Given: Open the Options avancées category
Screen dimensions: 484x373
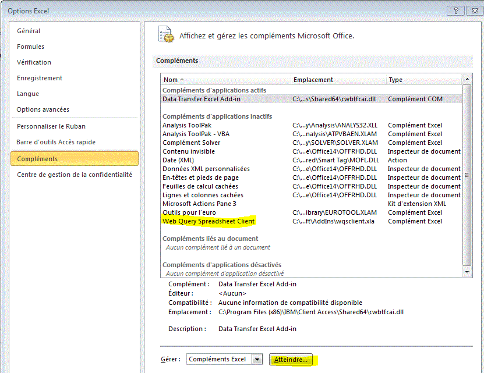Looking at the screenshot, I should point(43,109).
